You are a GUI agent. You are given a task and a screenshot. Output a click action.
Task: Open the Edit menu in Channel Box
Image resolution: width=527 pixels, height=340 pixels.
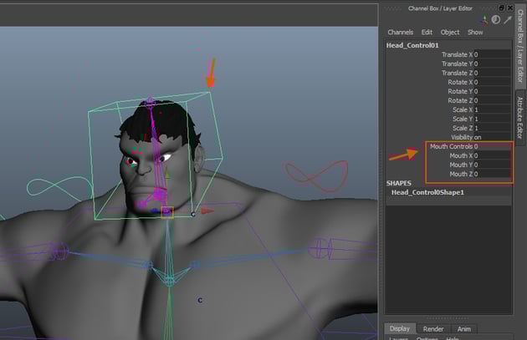coord(427,33)
